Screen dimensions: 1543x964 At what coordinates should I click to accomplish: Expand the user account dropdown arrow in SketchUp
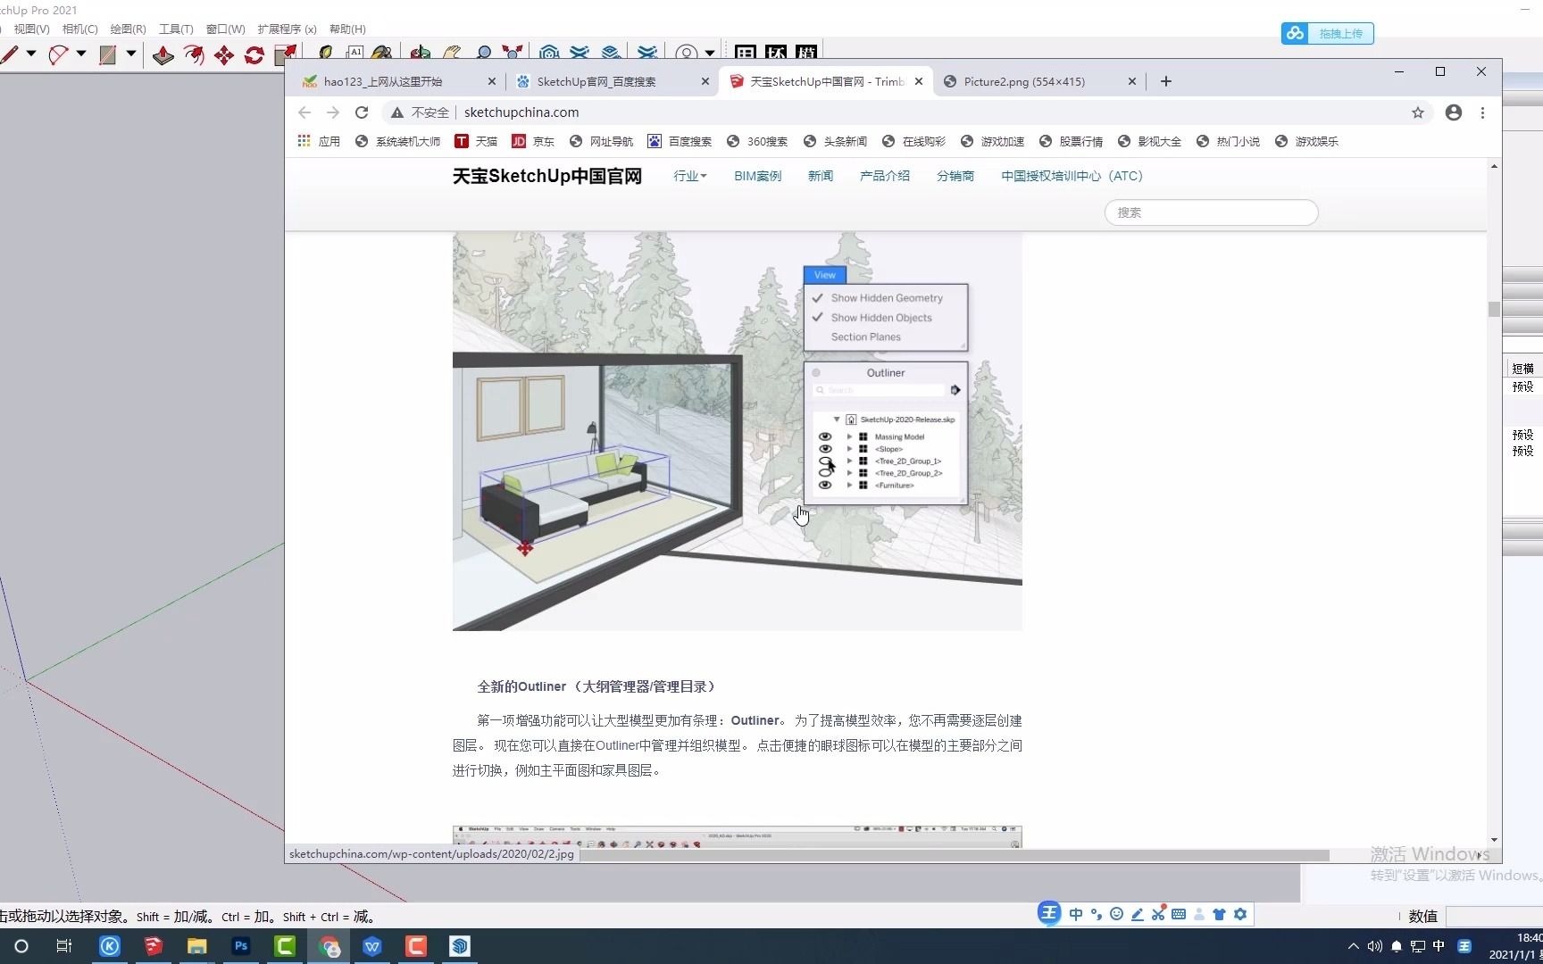click(x=709, y=54)
